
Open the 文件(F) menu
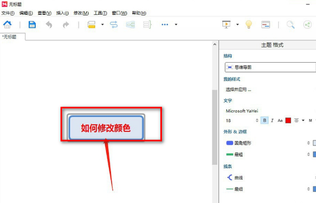[x=8, y=13]
